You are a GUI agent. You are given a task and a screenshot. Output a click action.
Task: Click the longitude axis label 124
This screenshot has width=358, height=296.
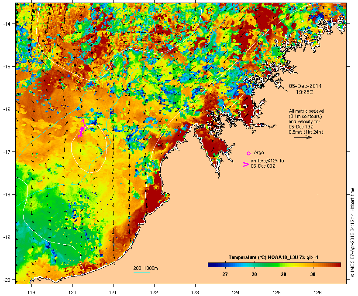click(236, 293)
